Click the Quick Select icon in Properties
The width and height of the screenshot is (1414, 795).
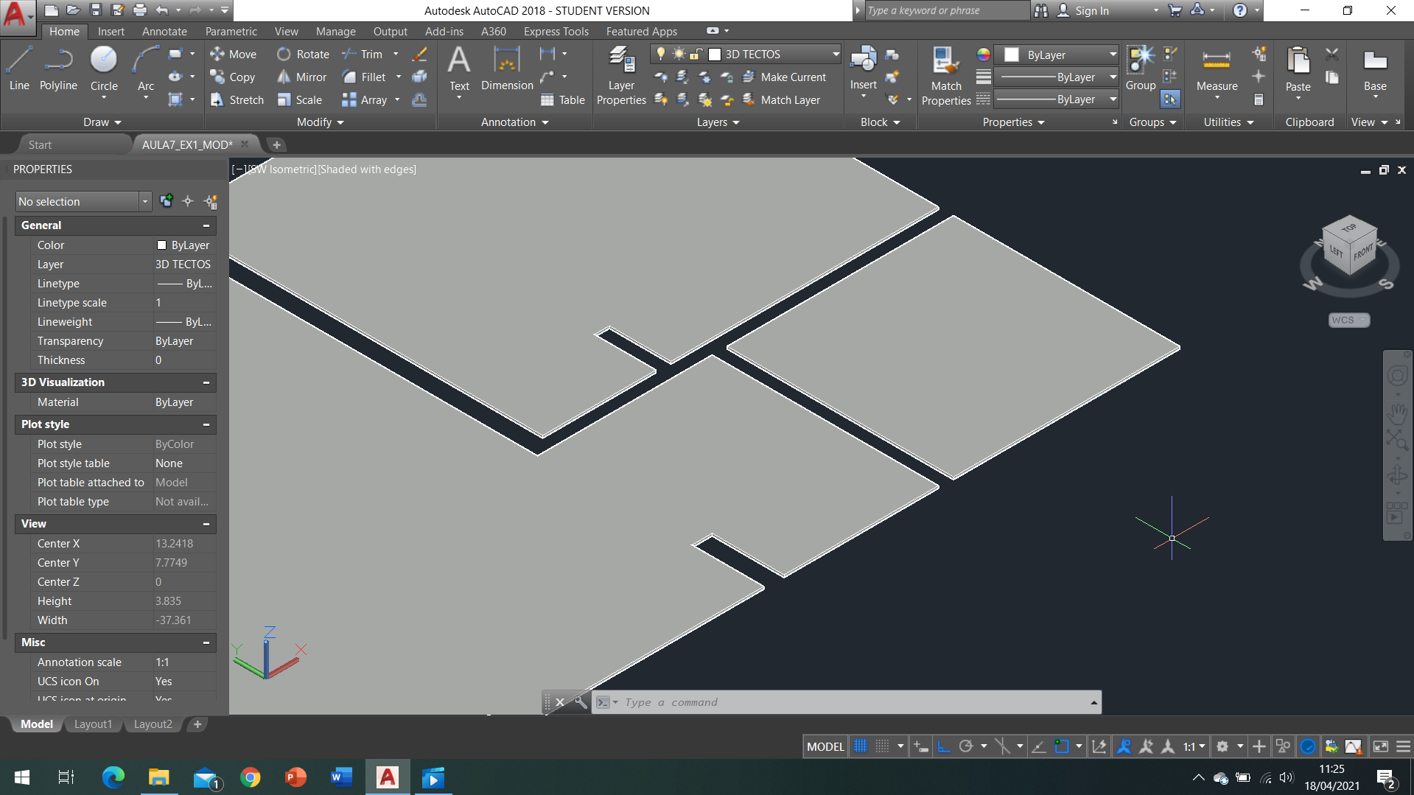point(211,201)
